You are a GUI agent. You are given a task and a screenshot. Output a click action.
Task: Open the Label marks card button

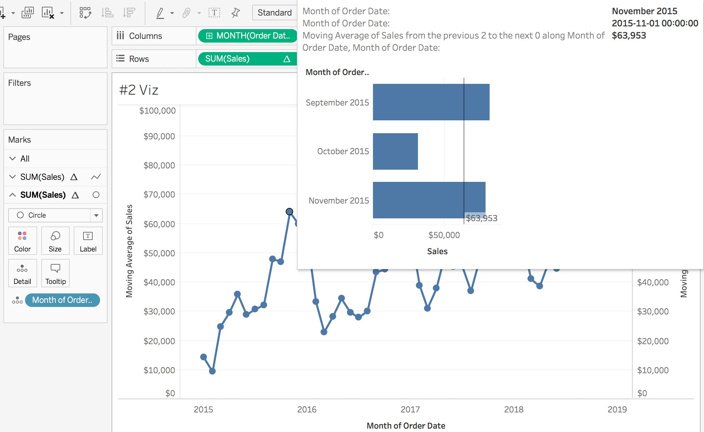point(88,241)
